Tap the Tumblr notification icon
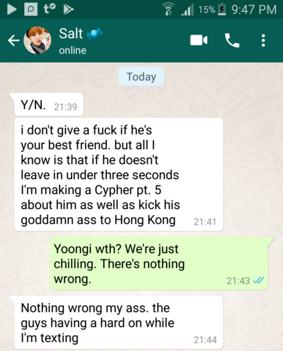 click(x=49, y=9)
